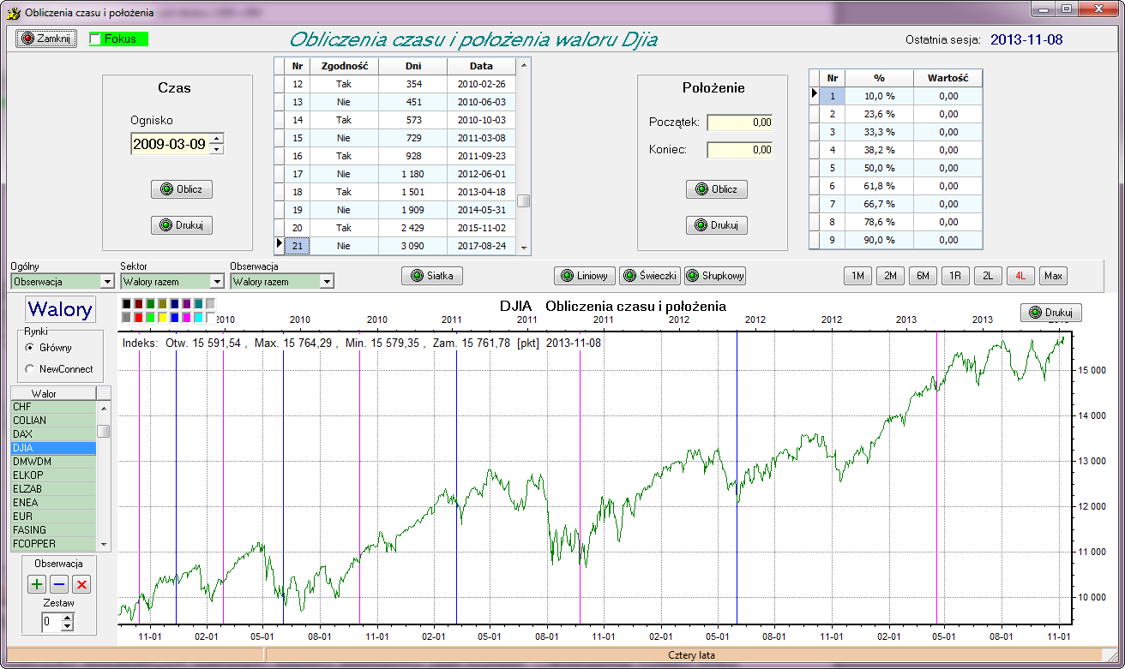
Task: Set chart range to 1R
Action: [956, 276]
